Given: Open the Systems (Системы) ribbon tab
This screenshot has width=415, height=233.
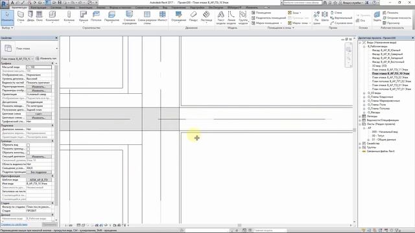Looking at the screenshot, I should (x=56, y=7).
